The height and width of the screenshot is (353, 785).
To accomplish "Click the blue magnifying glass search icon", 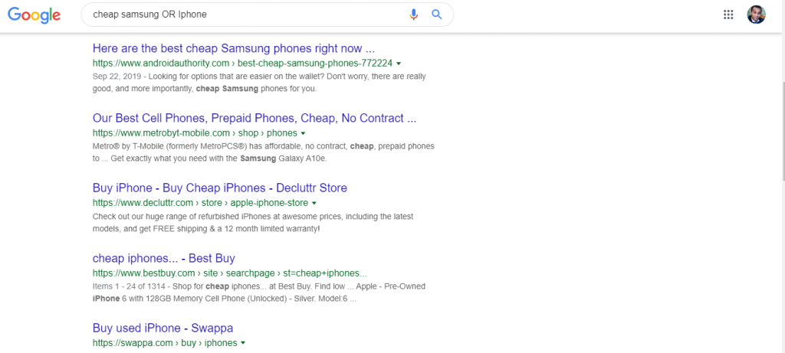I will tap(436, 15).
